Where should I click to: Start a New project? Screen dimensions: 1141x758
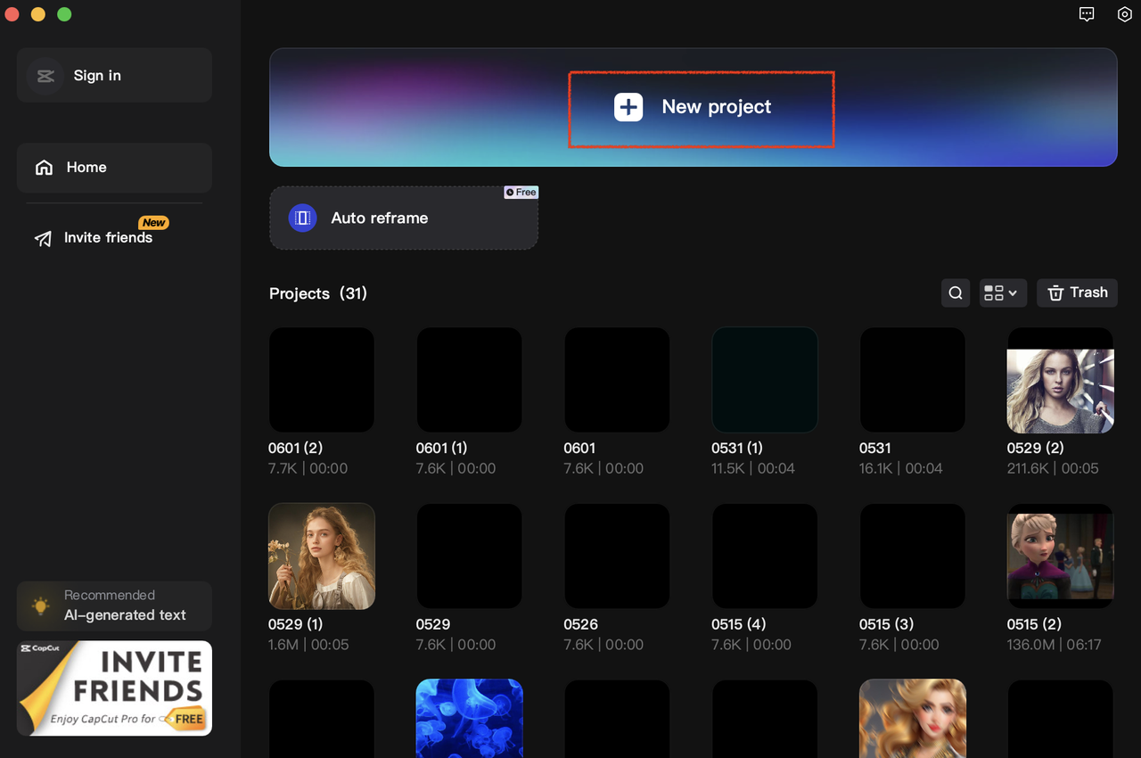tap(701, 107)
